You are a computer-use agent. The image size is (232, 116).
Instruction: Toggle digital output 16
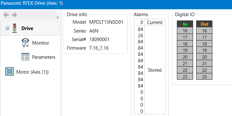tap(204, 31)
